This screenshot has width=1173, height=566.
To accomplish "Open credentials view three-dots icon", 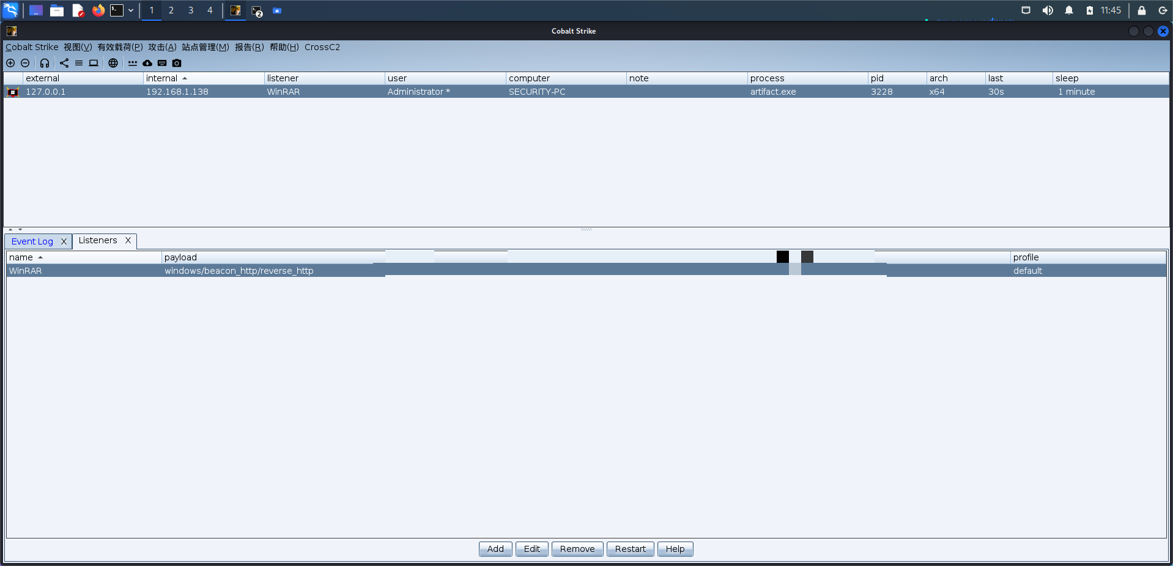I will (x=133, y=63).
